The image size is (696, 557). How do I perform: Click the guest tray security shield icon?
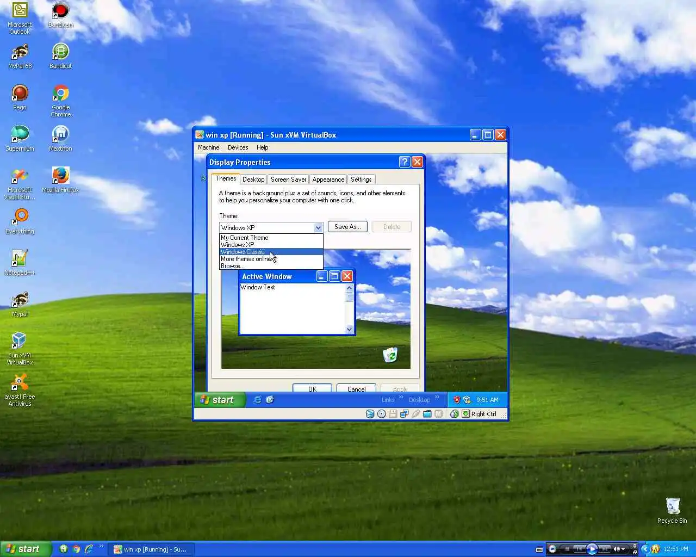(x=457, y=400)
